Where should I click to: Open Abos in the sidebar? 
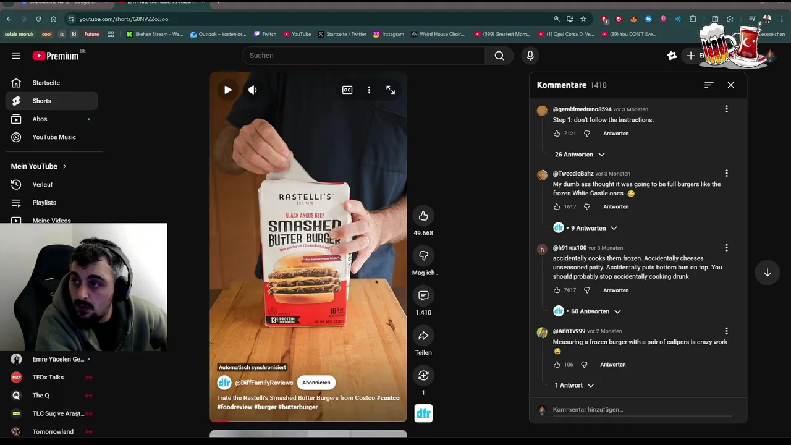(x=52, y=119)
